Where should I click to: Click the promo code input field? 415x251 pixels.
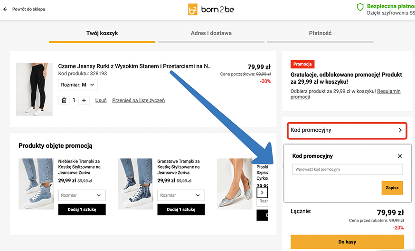point(347,169)
